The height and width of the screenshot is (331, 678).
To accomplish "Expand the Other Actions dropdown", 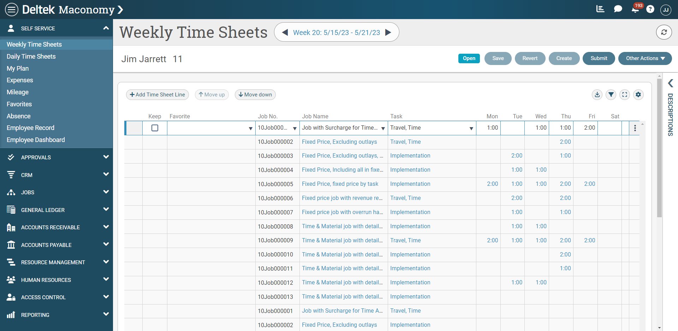I will (x=645, y=58).
